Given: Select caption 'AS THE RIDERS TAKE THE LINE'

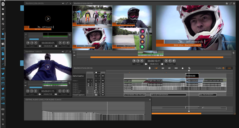Looking at the screenshot, I should point(135,95).
